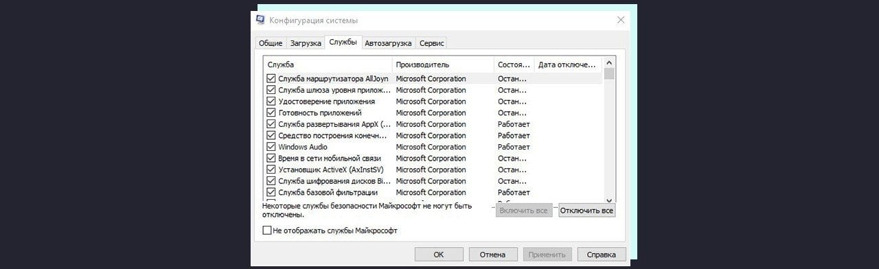
Task: Uncheck Служба шифрования дисков BitLocker
Action: click(x=271, y=181)
